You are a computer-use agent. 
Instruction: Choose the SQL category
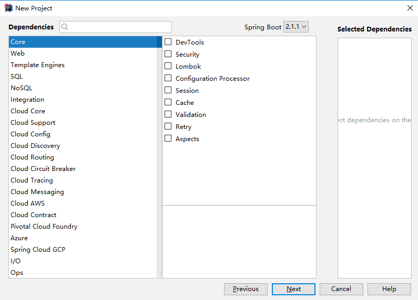click(x=83, y=77)
